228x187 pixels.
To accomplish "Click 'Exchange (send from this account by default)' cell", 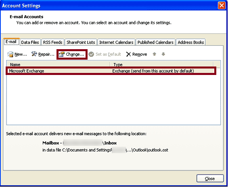I will click(x=153, y=71).
